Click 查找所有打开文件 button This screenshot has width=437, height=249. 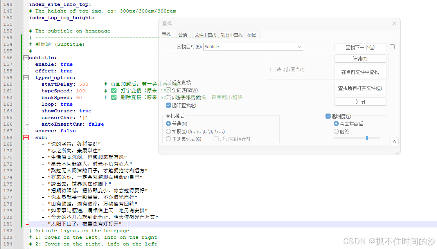pos(360,88)
